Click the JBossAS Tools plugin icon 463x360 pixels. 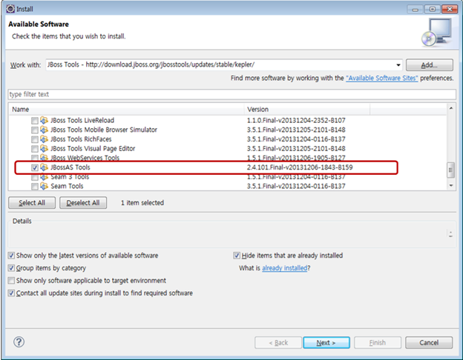(45, 167)
